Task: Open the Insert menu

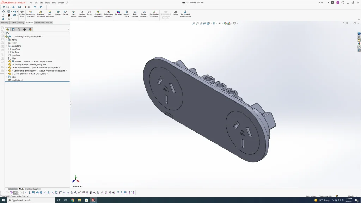Action: [47, 2]
